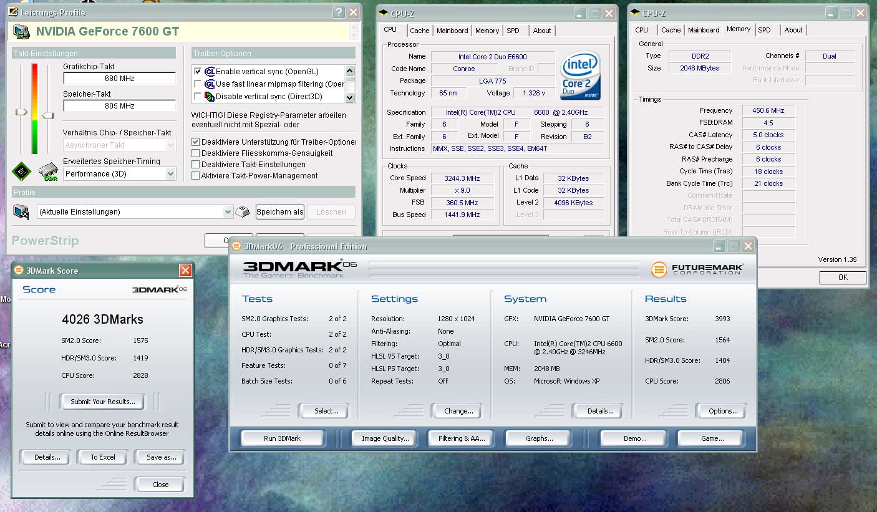Click the help question mark button in Leistungs-Profile
This screenshot has height=512, width=877.
point(339,12)
